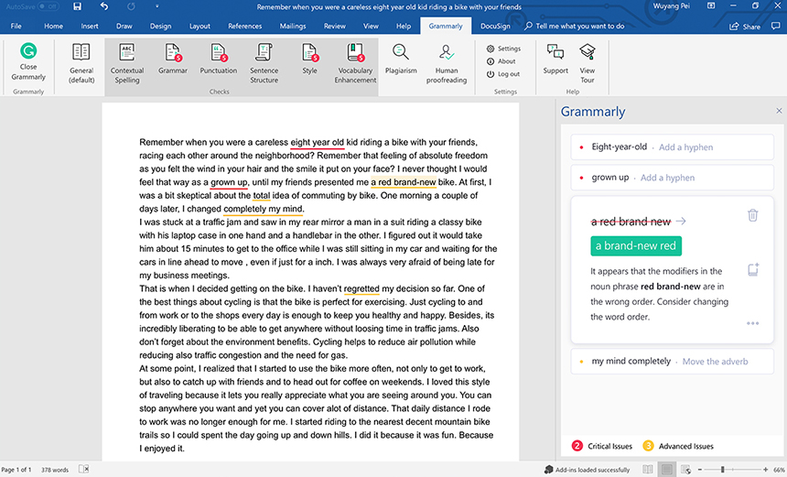Expand the Eight-year-old suggestion card
The width and height of the screenshot is (787, 477).
pos(672,147)
